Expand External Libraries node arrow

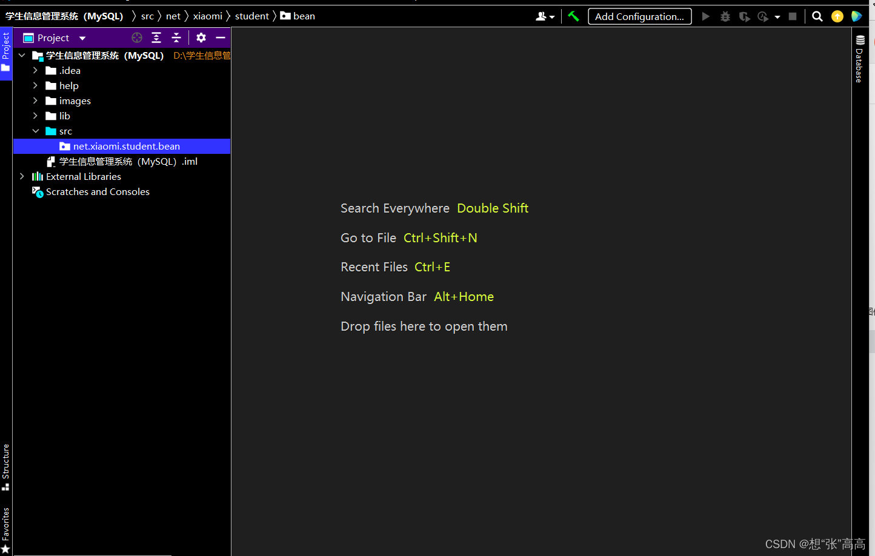22,176
